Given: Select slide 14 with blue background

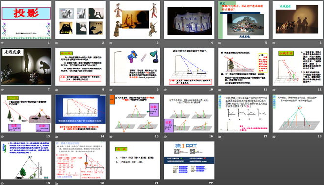Looking at the screenshot, I should pyautogui.click(x=81, y=114).
